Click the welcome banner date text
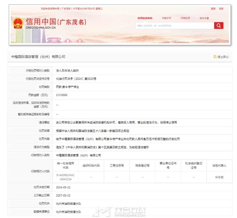The image size is (237, 218). (72, 9)
